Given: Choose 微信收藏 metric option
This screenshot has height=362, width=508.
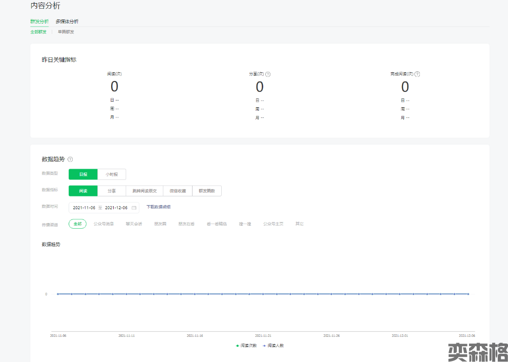Looking at the screenshot, I should [178, 191].
